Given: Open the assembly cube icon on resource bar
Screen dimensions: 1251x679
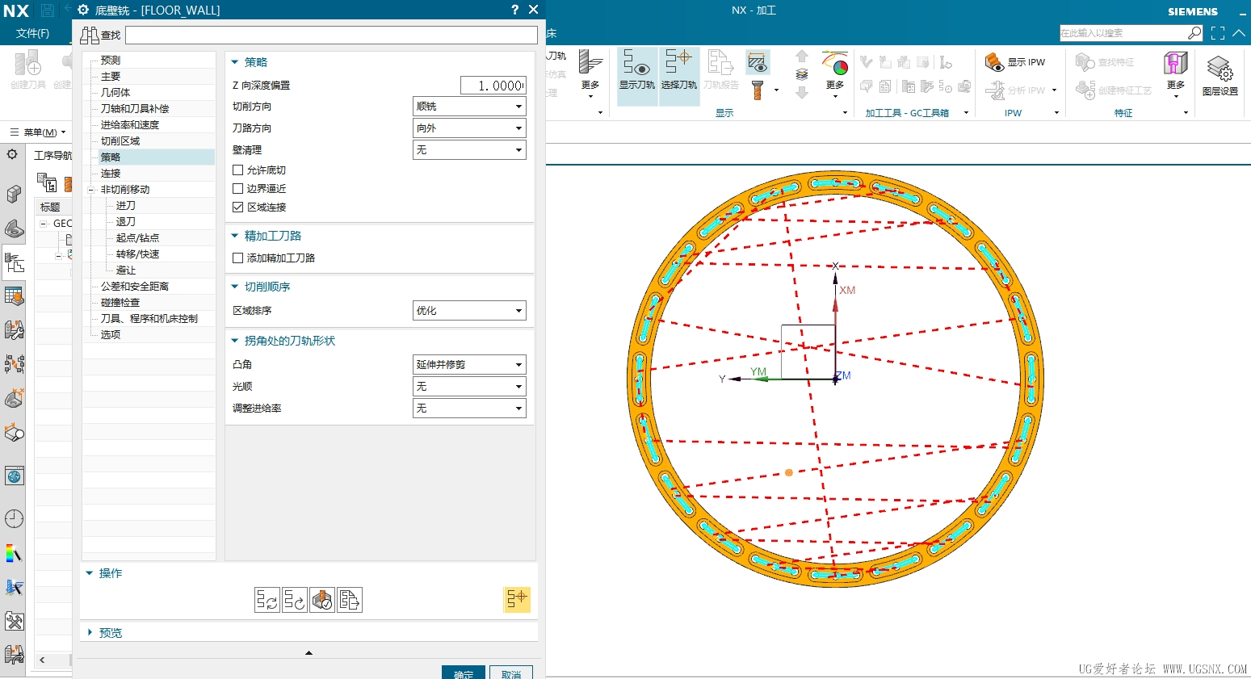Looking at the screenshot, I should click(15, 194).
